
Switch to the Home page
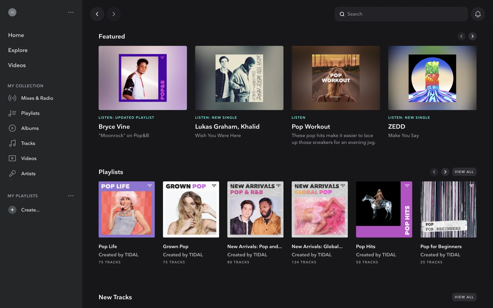(x=16, y=35)
